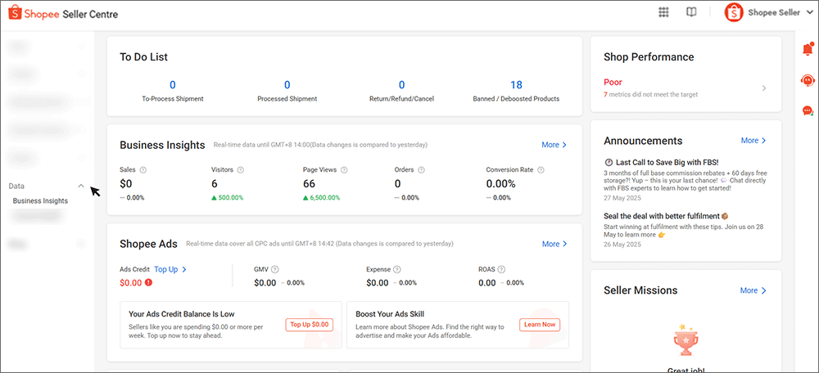Viewport: 819px width, 373px height.
Task: Open Seal the deal with better fulfilment announcement
Action: click(667, 216)
